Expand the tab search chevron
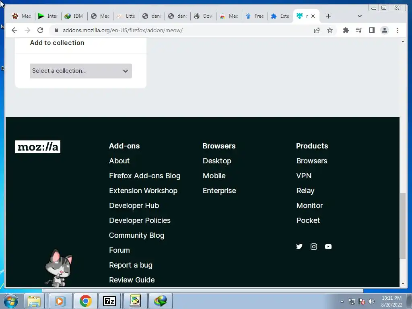Image resolution: width=412 pixels, height=309 pixels. click(x=360, y=16)
